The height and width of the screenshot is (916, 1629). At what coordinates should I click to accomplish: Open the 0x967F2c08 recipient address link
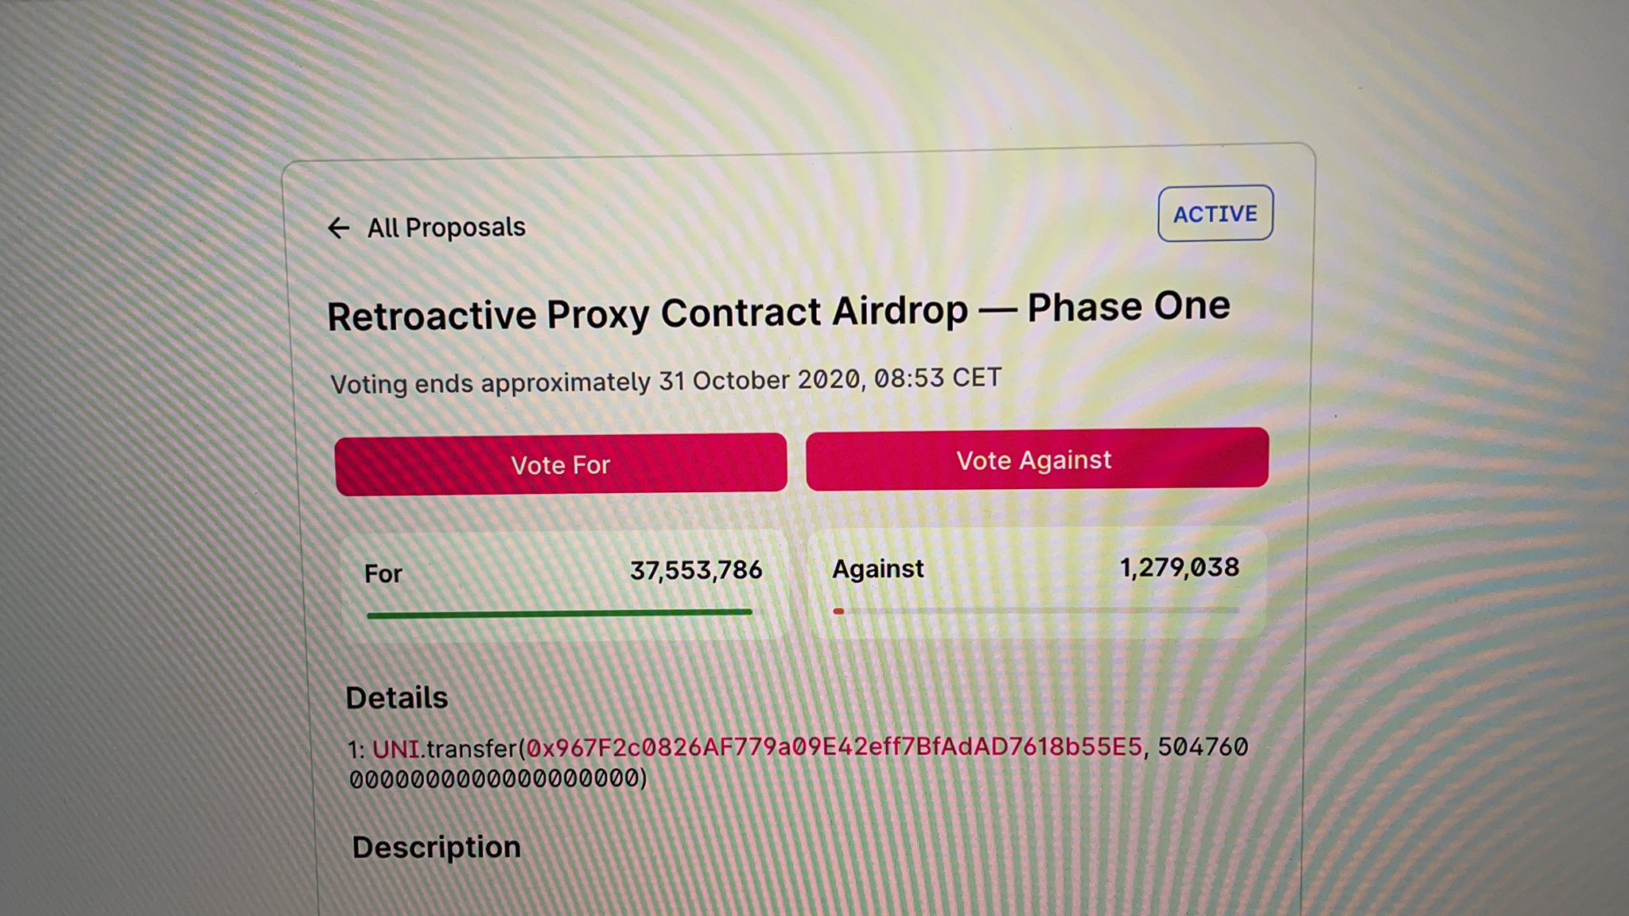click(834, 747)
